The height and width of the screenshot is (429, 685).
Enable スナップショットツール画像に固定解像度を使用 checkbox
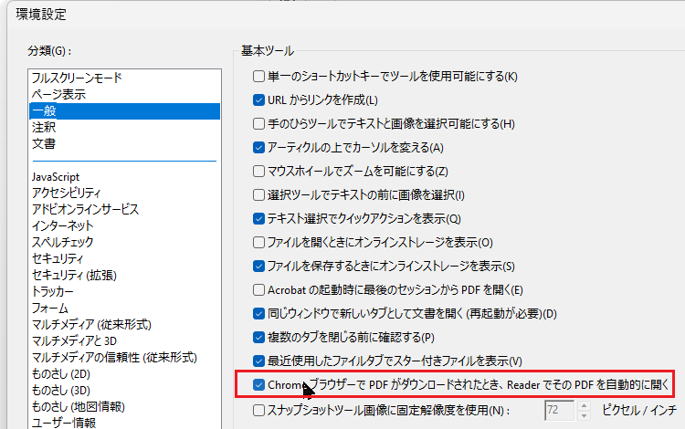pos(259,411)
